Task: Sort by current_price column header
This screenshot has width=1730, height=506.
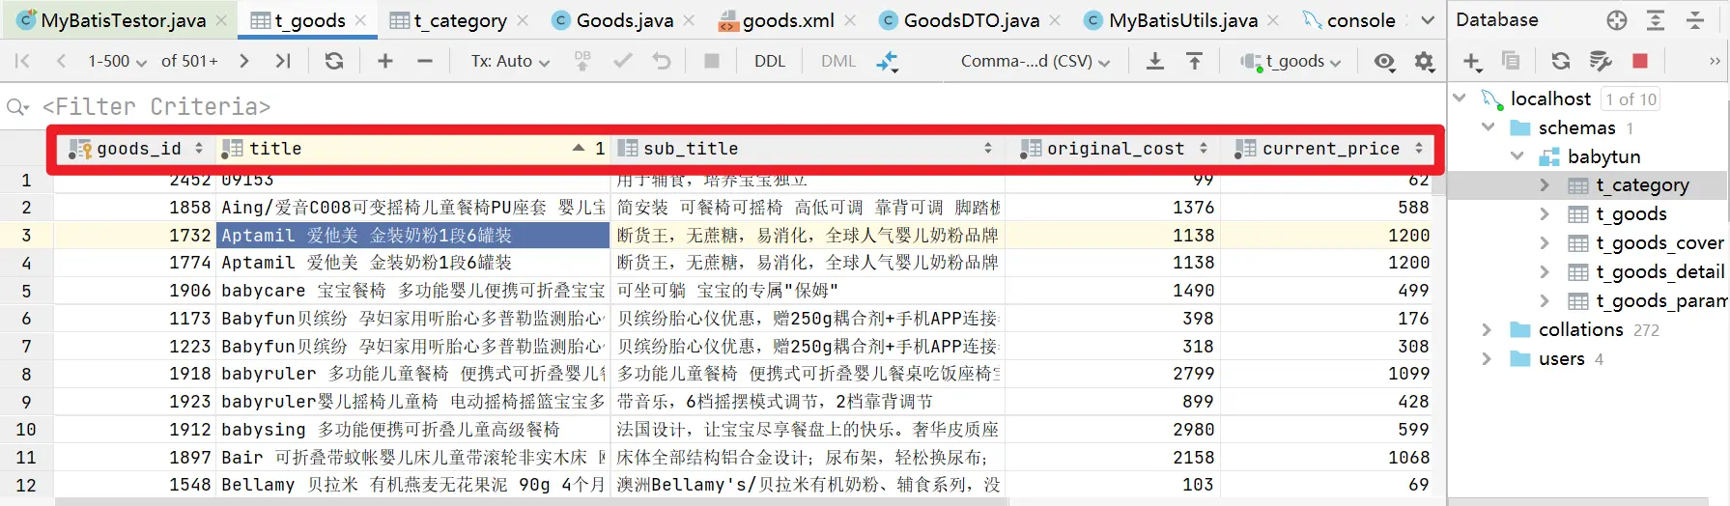Action: coord(1329,149)
